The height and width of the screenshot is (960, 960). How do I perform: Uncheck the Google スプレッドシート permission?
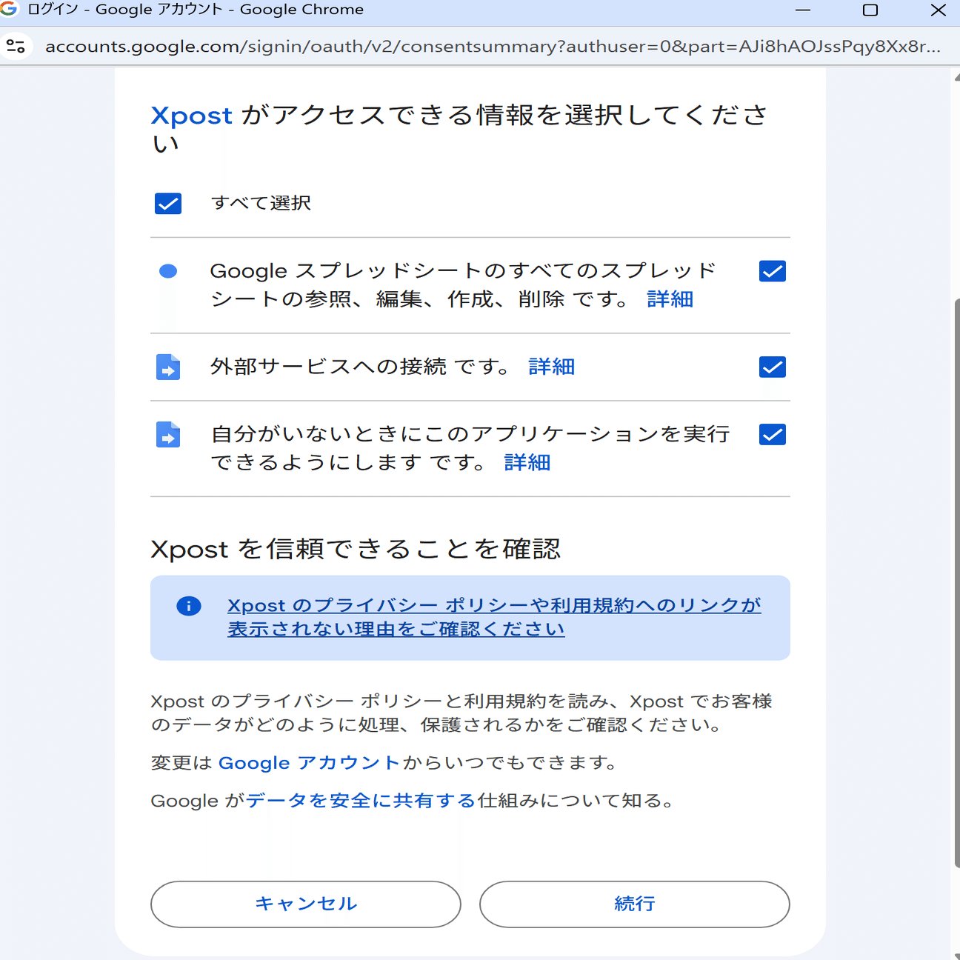(x=772, y=271)
